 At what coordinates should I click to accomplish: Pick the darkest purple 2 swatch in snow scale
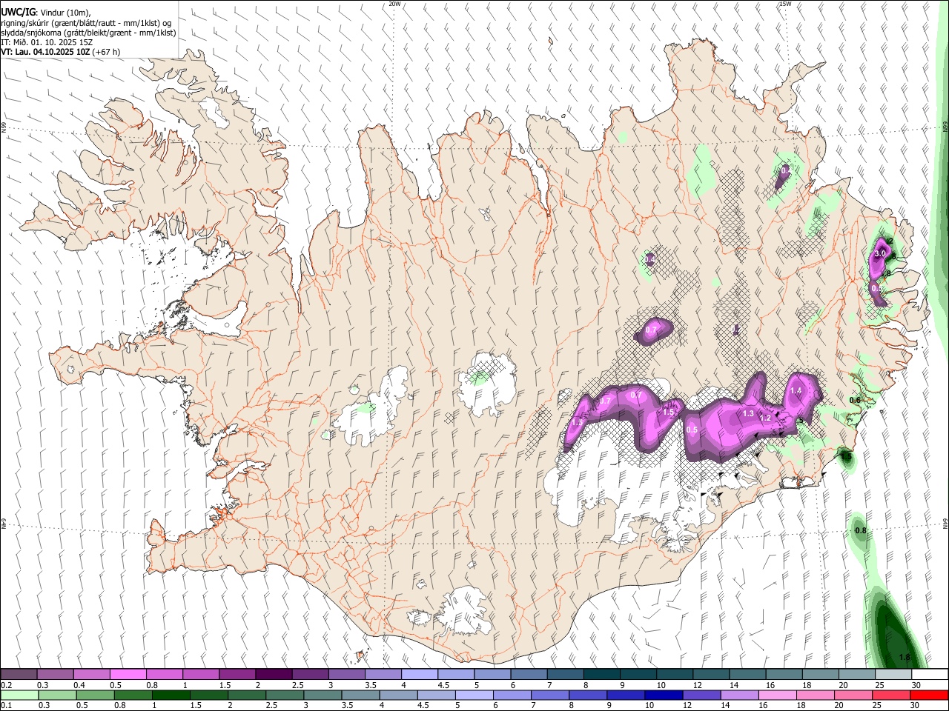[x=274, y=674]
